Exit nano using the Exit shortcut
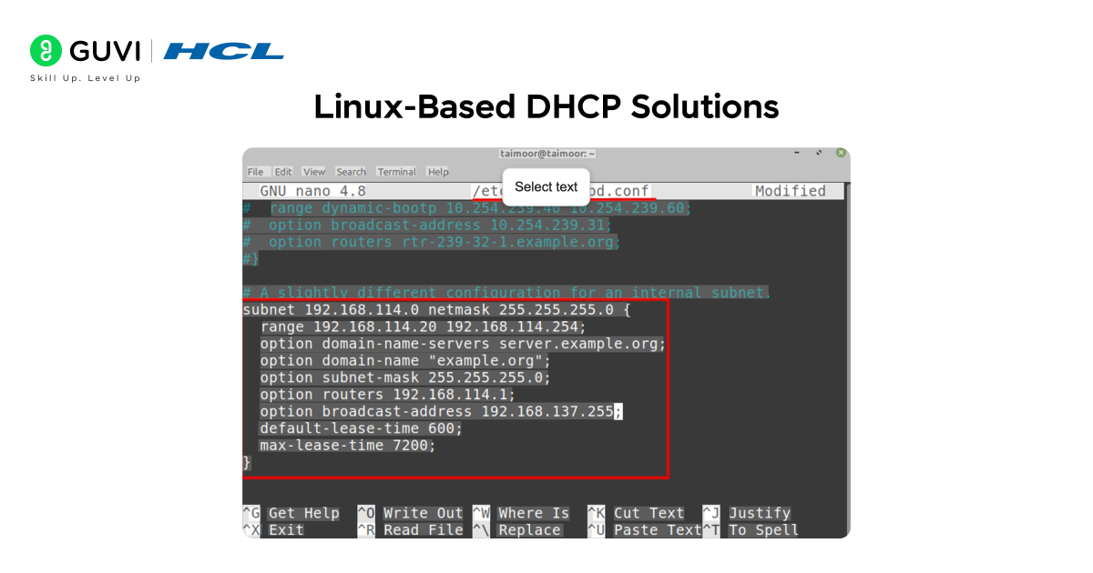Image resolution: width=1093 pixels, height=573 pixels. tap(284, 529)
